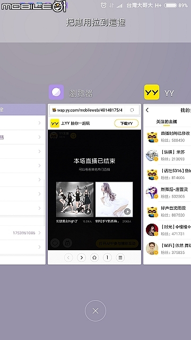Viewport: 191px width, 340px height.
Task: Click the refresh icon in browser address bar
Action: click(x=132, y=110)
